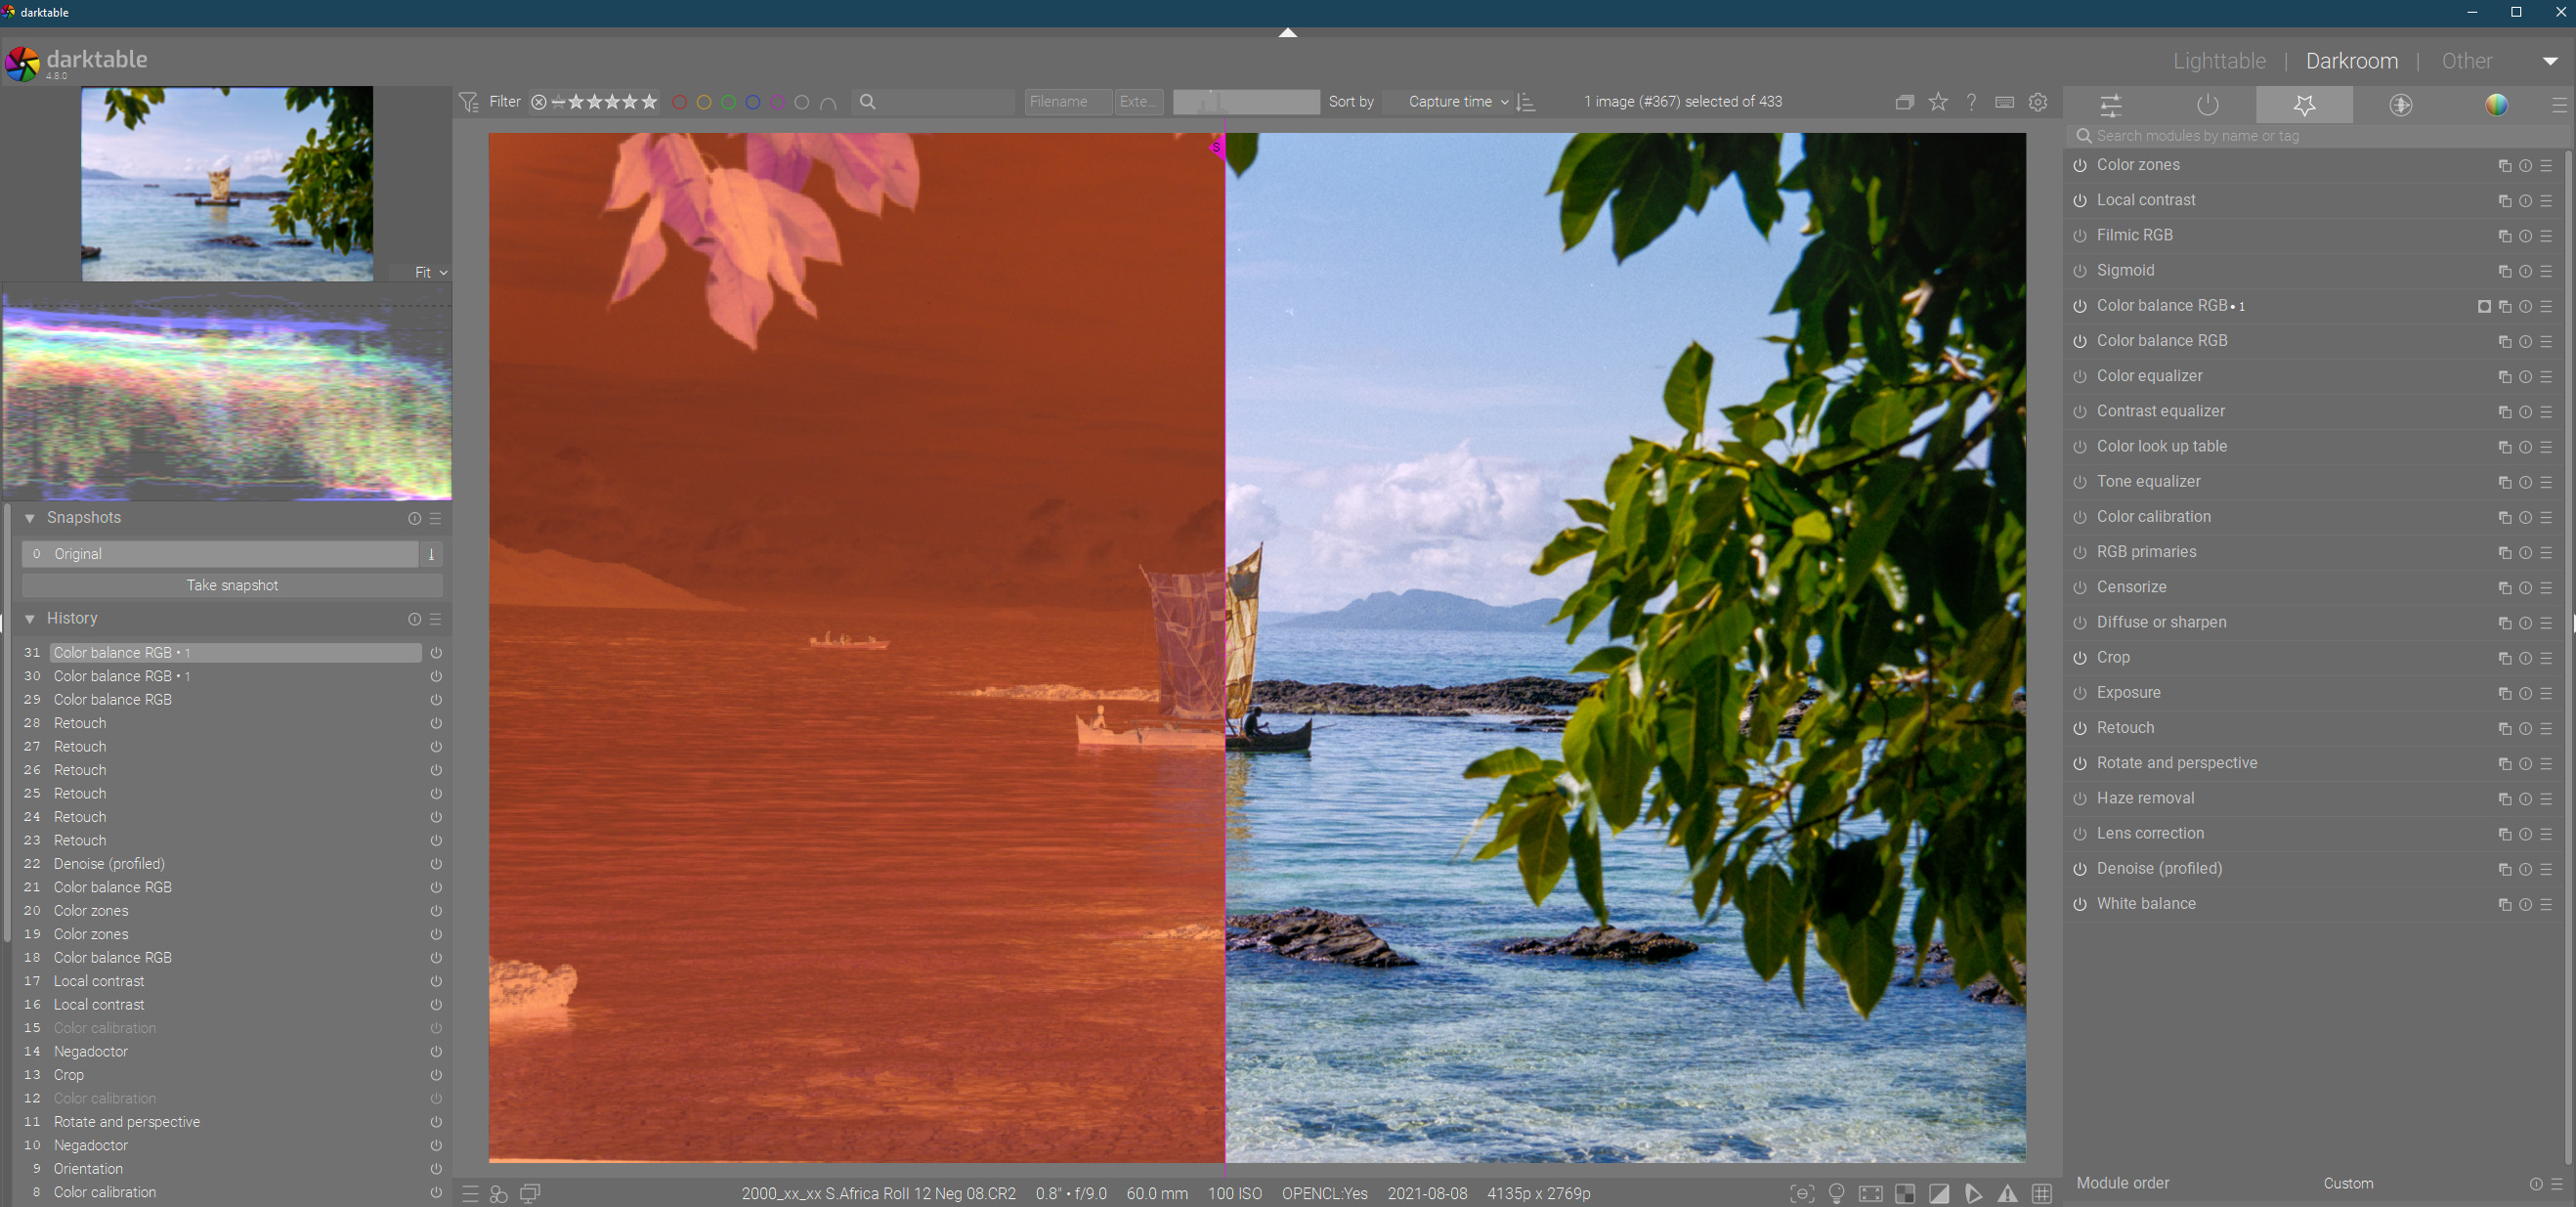Toggle raw overexposed checkerboard indicator icon
The width and height of the screenshot is (2576, 1207).
[1904, 1193]
